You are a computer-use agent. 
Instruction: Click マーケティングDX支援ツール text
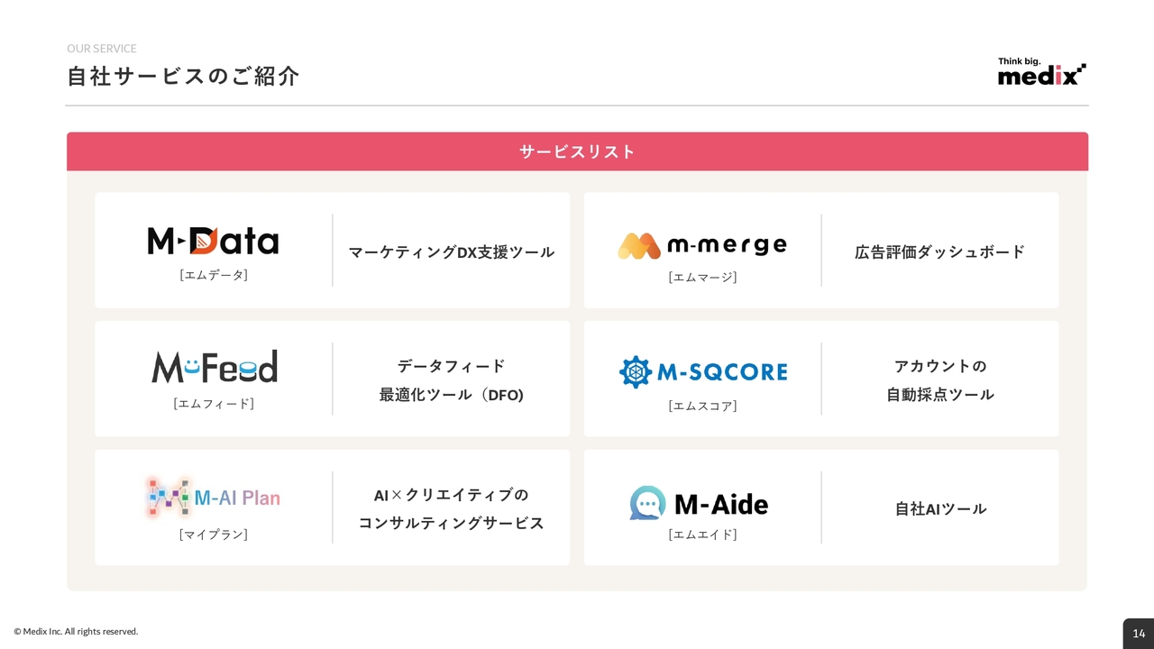pyautogui.click(x=451, y=252)
